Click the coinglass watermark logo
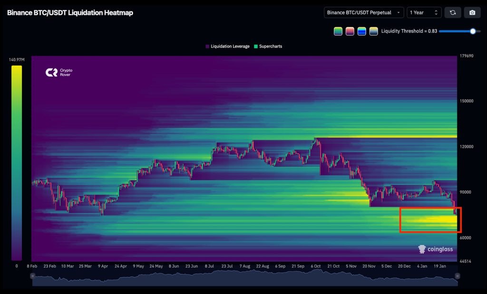The width and height of the screenshot is (487, 294). click(435, 249)
